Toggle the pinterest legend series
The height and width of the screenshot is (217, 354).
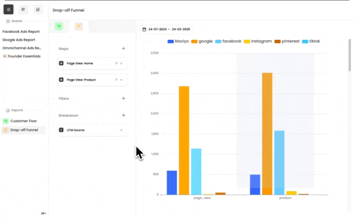[287, 42]
